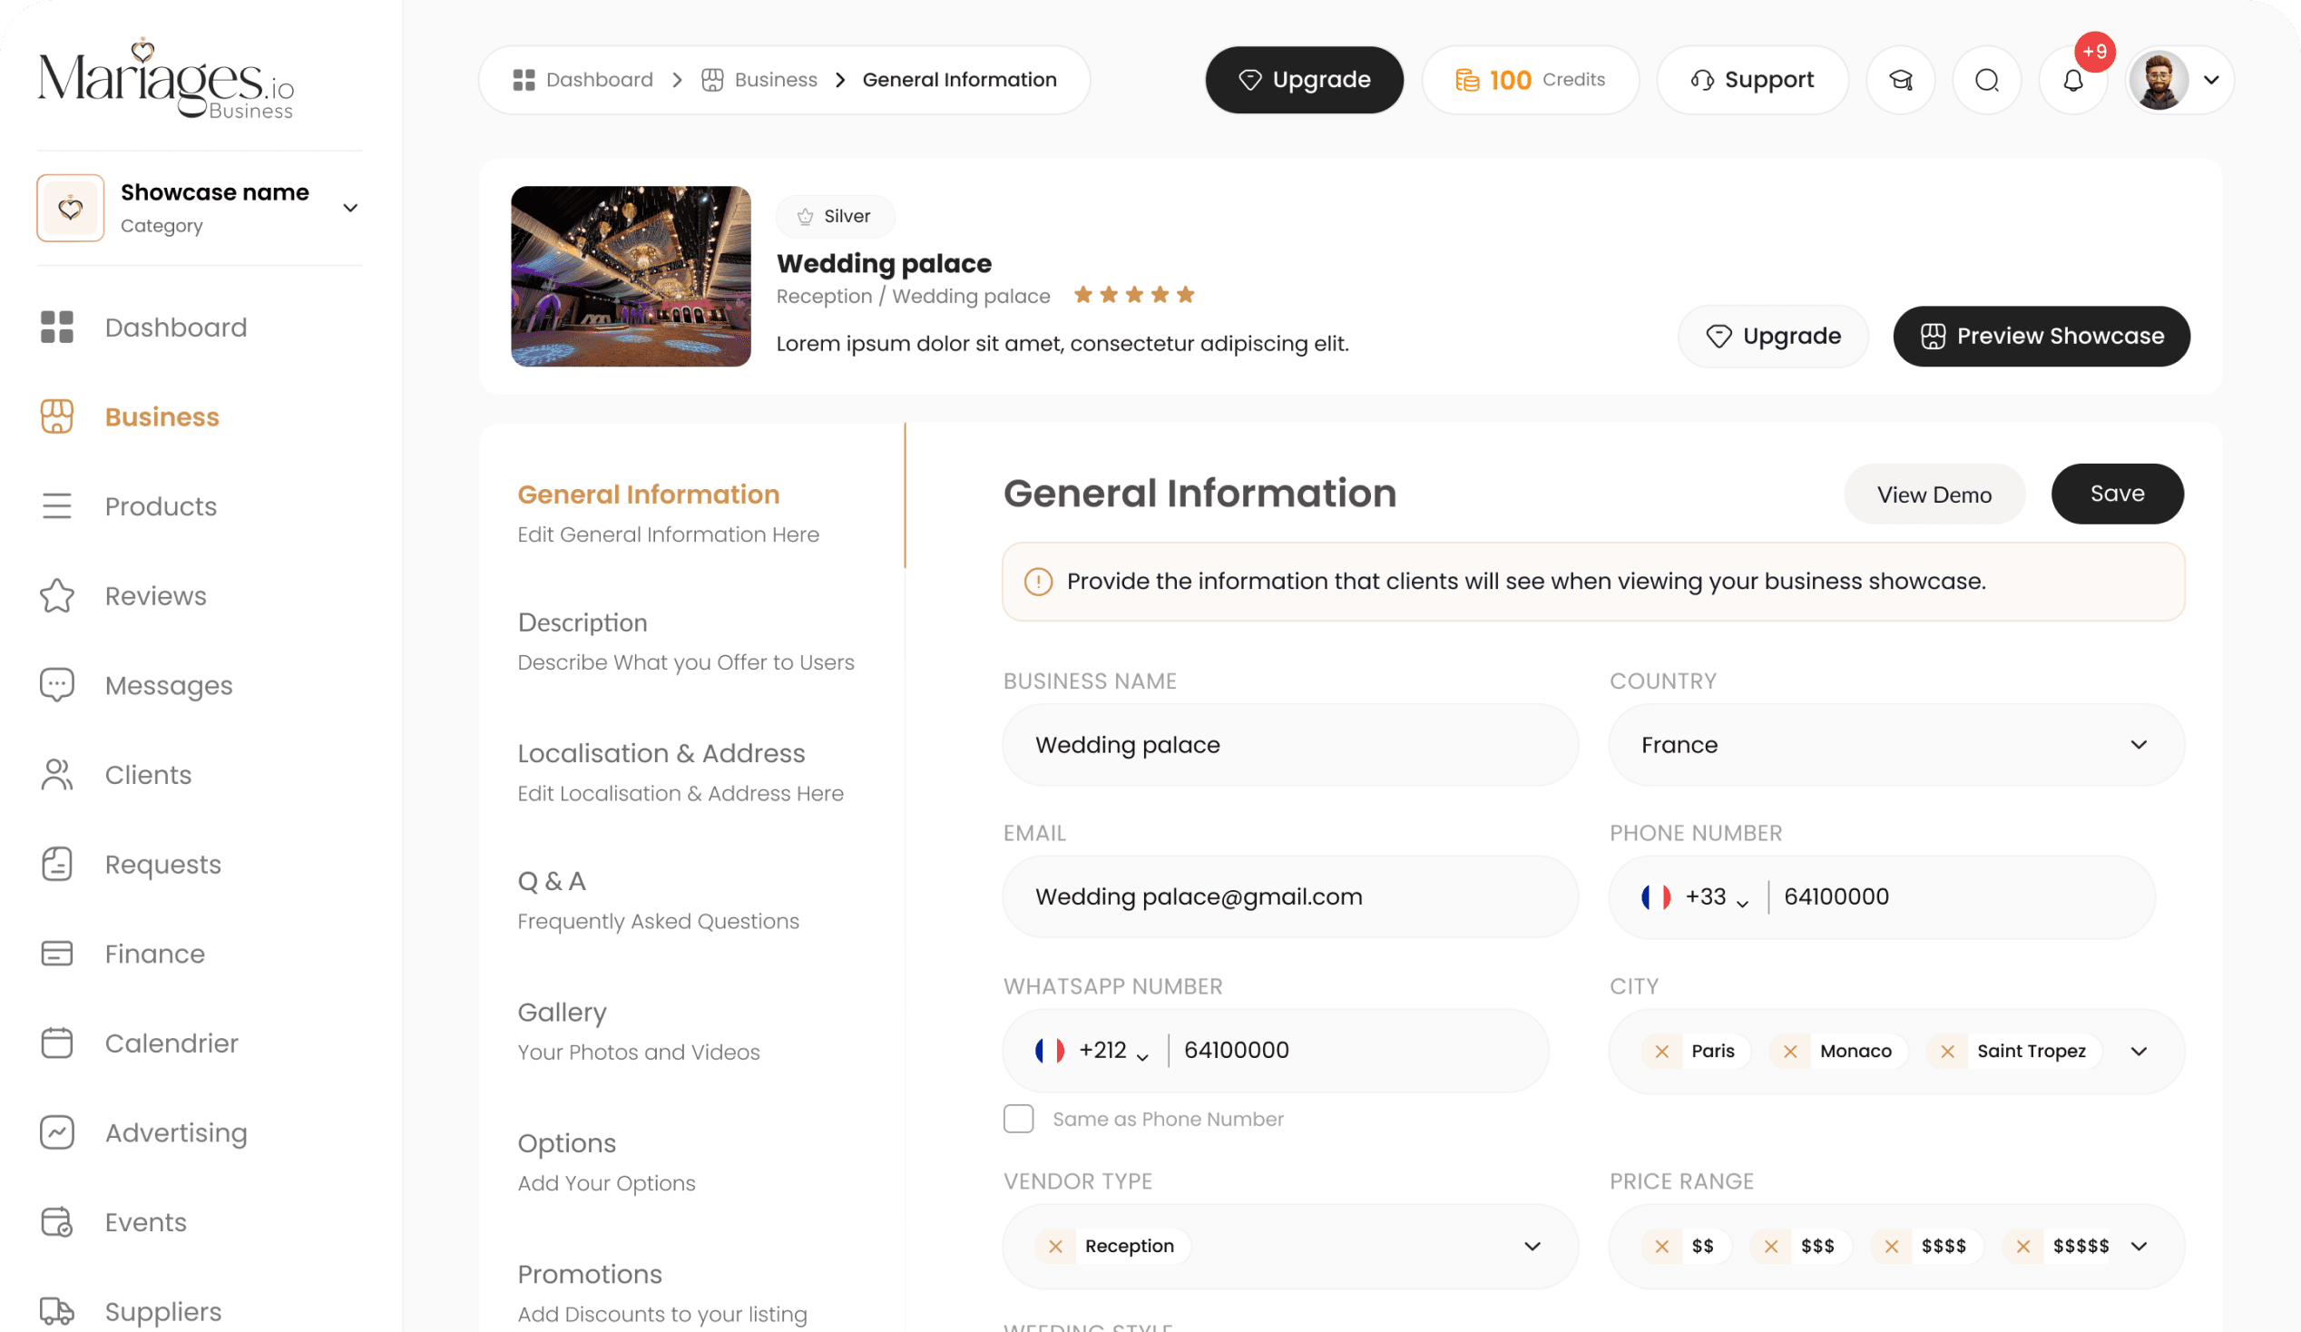Open the Gallery section tab
The height and width of the screenshot is (1332, 2301).
562,1013
